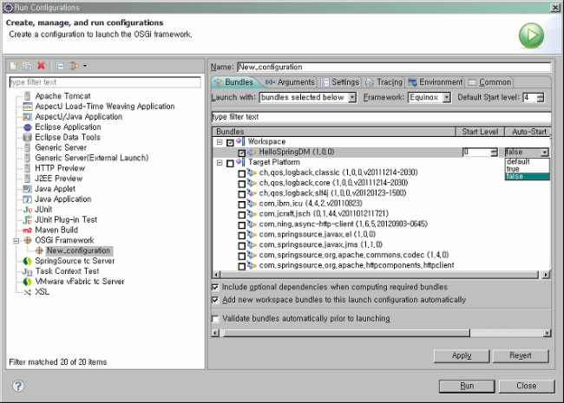Click the filter configurations toolbar icon

[74, 66]
